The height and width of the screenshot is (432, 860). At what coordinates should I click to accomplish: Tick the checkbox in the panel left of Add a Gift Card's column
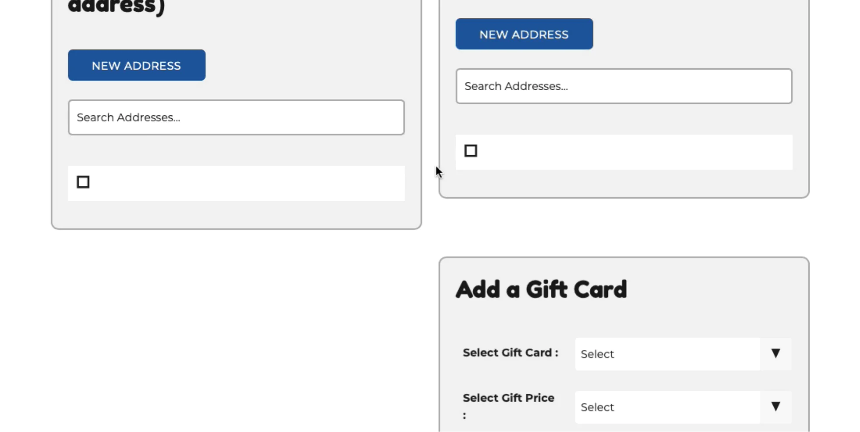point(83,182)
